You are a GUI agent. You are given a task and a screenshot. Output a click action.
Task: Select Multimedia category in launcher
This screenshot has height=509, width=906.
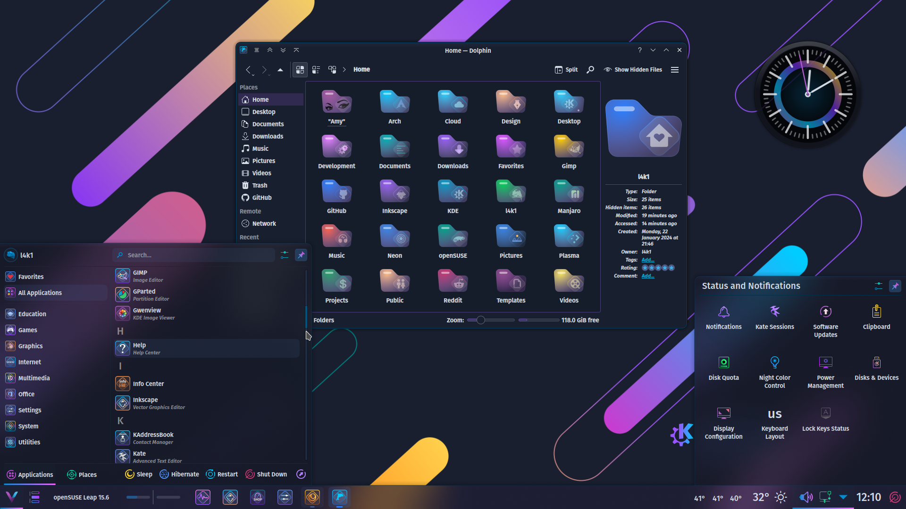pyautogui.click(x=56, y=378)
